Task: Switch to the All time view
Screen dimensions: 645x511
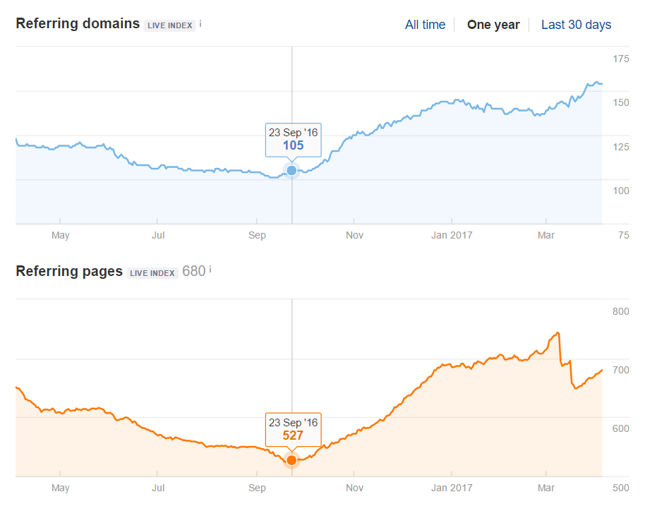Action: [425, 25]
